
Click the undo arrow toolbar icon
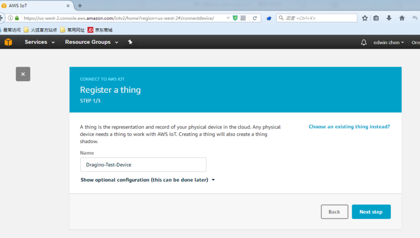415,18
